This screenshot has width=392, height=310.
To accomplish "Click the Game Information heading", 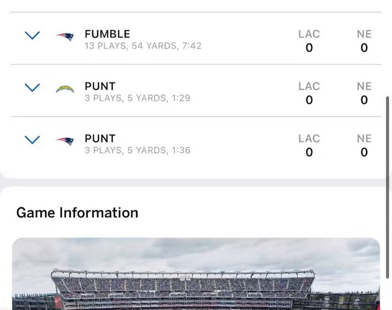I will point(77,213).
